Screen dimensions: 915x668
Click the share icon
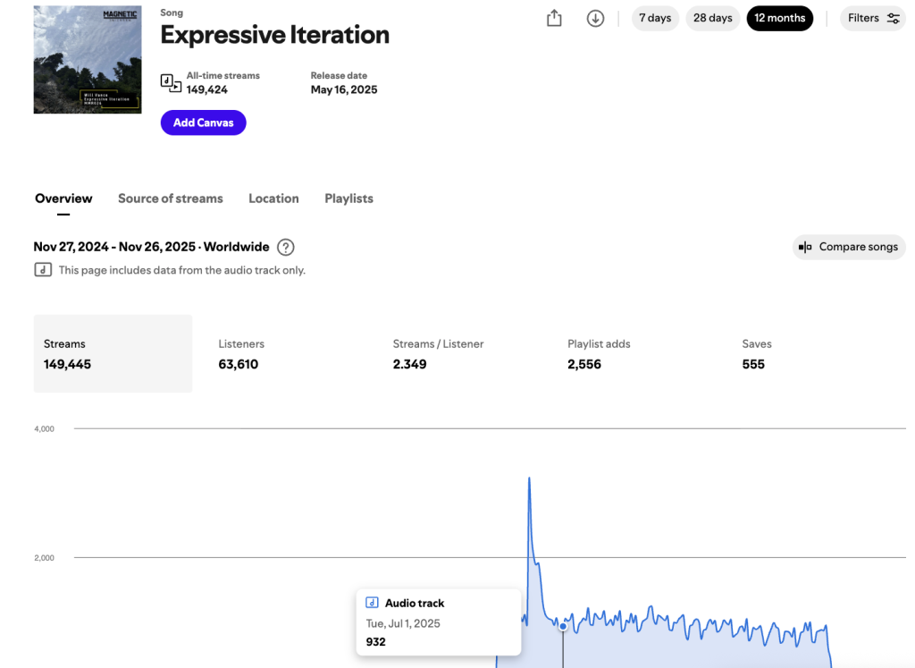(554, 19)
